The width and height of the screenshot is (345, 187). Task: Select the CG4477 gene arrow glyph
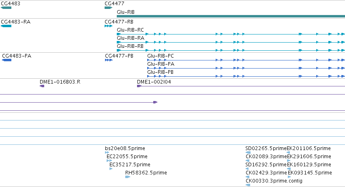click(109, 8)
